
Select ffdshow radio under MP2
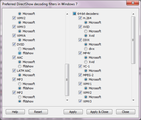[20, 101]
